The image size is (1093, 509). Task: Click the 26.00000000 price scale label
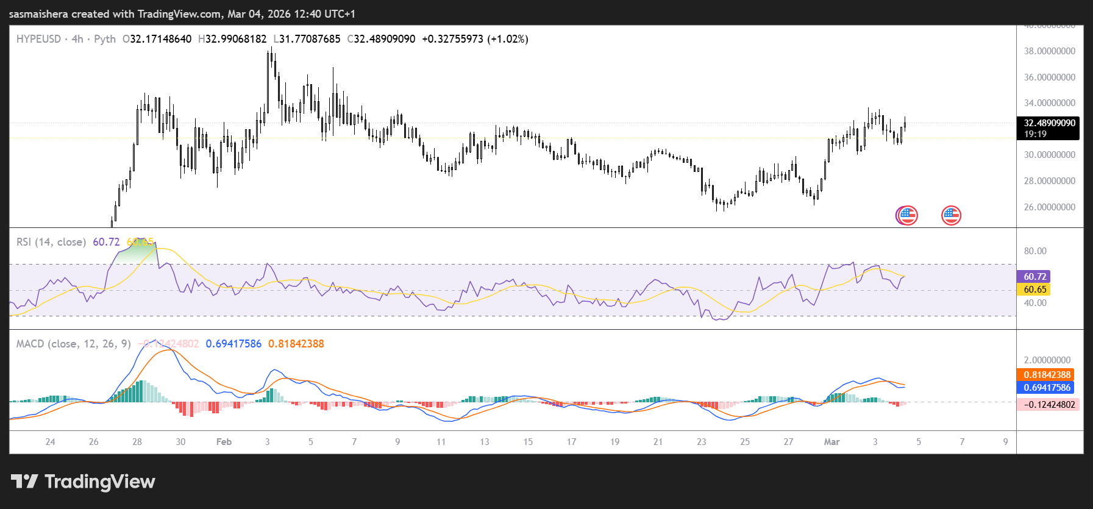point(1050,207)
